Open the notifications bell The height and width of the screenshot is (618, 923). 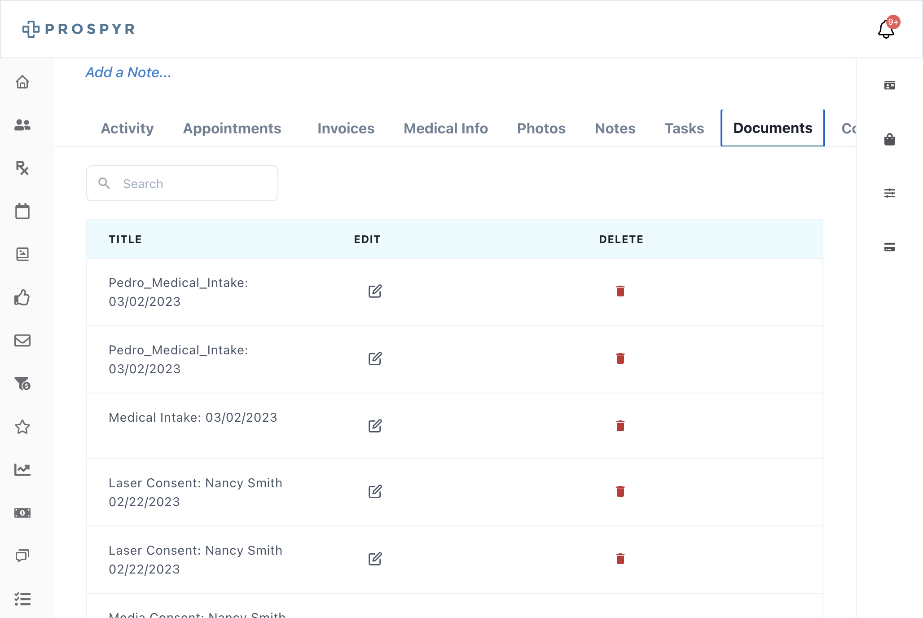pos(886,29)
